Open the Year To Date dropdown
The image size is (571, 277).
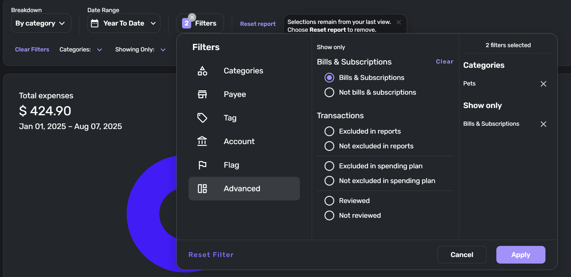[124, 23]
